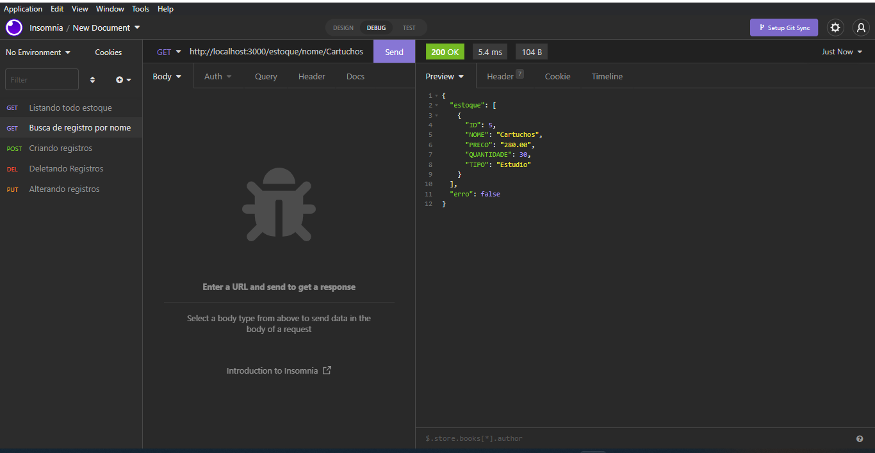Image resolution: width=875 pixels, height=453 pixels.
Task: Switch to the Timeline tab
Action: pos(607,76)
